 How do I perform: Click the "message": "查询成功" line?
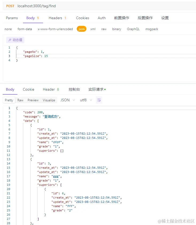(x=42, y=117)
